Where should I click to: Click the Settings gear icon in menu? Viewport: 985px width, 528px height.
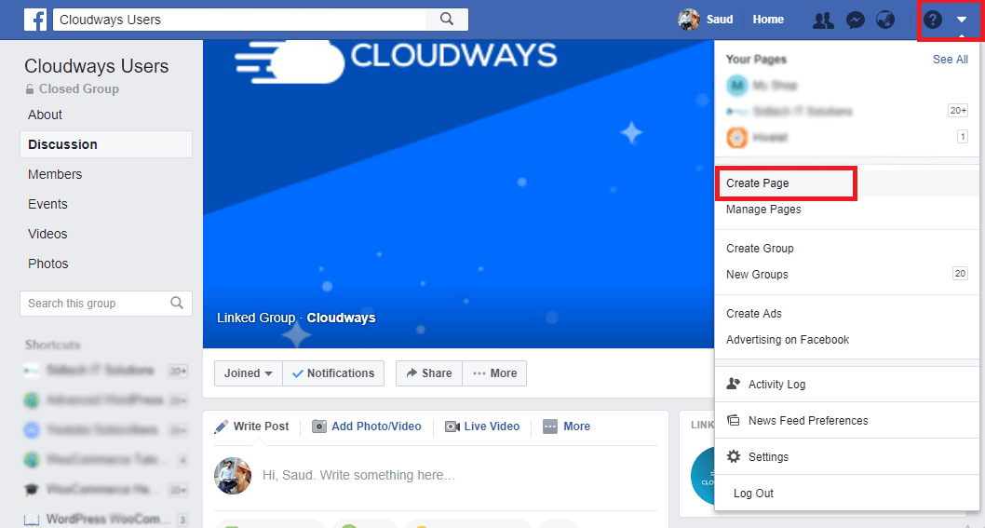tap(733, 456)
